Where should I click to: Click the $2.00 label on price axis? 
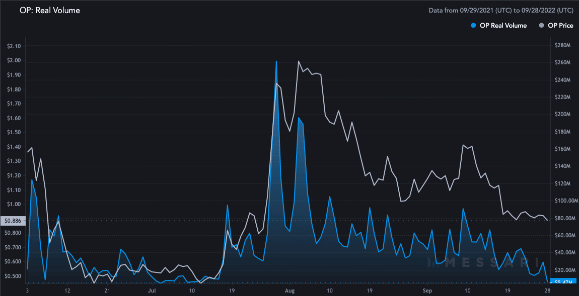pyautogui.click(x=14, y=60)
